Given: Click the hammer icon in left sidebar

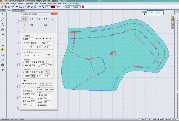Looking at the screenshot, I should tap(3, 70).
